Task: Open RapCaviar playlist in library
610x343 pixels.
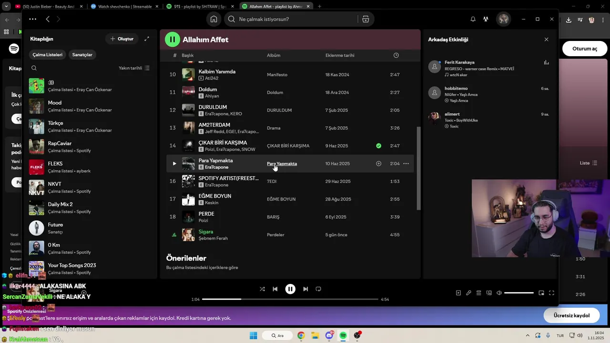Action: click(x=90, y=147)
